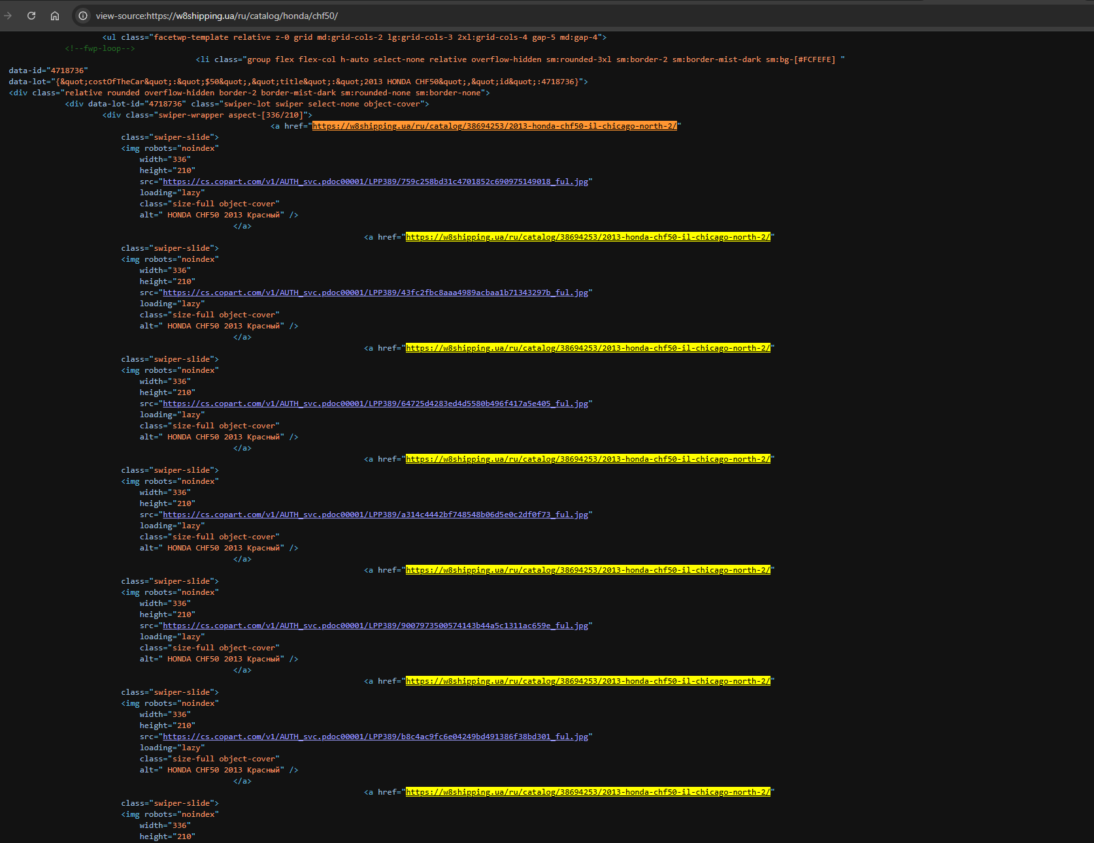The width and height of the screenshot is (1094, 843).
Task: Click the browser forward arrow icon
Action: pyautogui.click(x=8, y=16)
